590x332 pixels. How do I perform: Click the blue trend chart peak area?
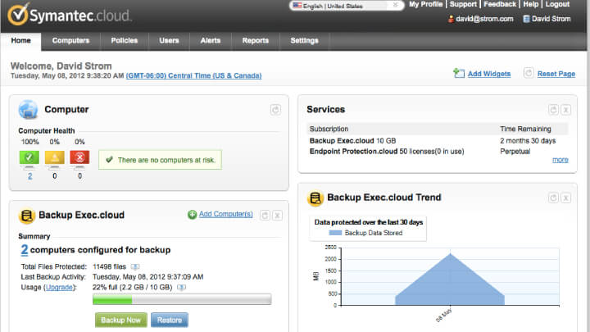click(450, 280)
